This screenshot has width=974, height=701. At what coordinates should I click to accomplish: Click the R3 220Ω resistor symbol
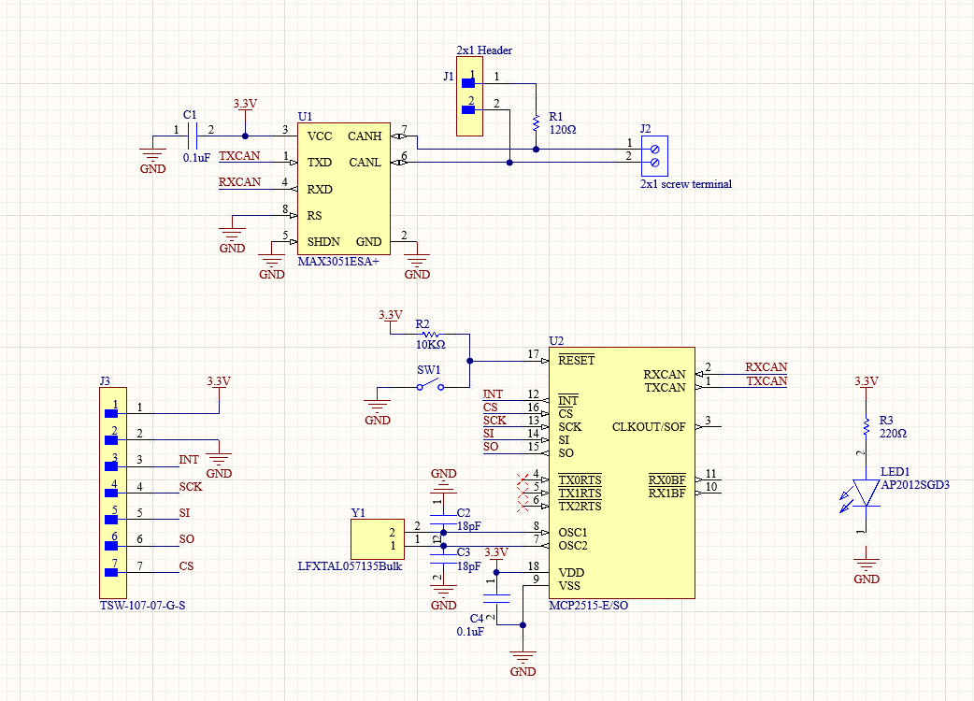(866, 426)
